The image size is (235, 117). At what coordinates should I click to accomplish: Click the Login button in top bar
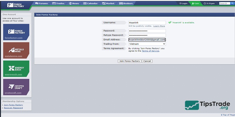(183, 4)
